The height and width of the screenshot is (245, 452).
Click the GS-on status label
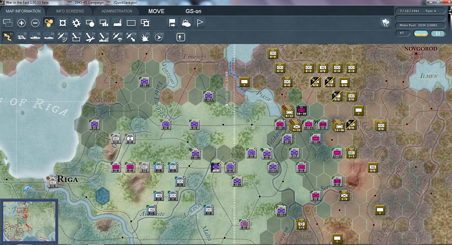tap(193, 11)
